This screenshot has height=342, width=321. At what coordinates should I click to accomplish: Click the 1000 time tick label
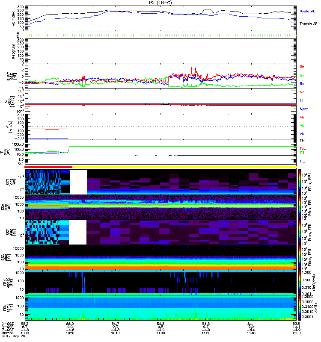point(25,333)
